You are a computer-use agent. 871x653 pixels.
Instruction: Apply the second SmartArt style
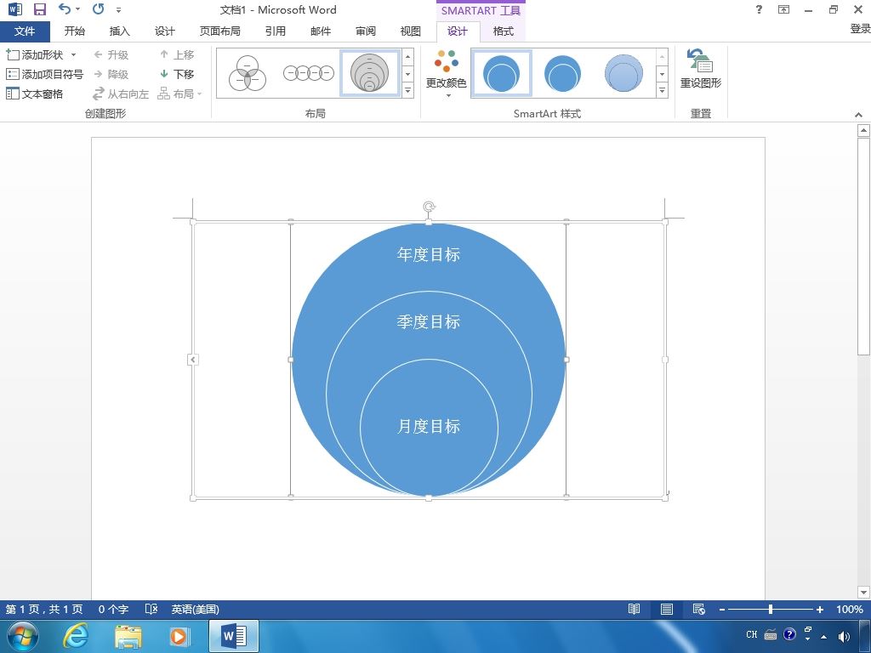(x=562, y=73)
